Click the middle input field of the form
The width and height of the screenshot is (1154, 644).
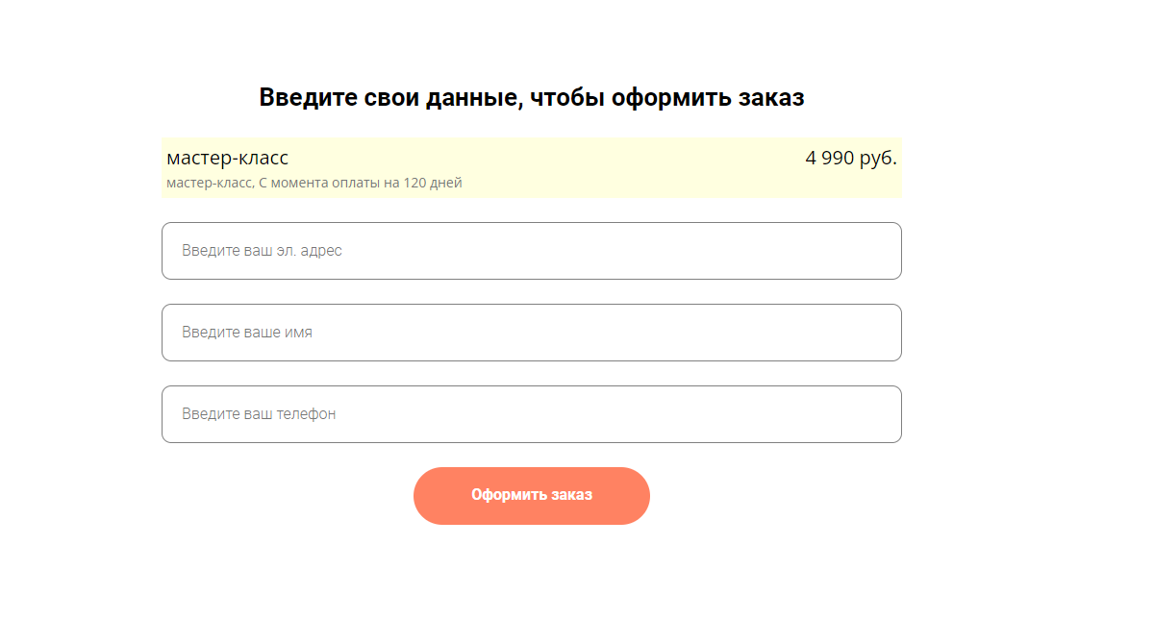pos(532,333)
